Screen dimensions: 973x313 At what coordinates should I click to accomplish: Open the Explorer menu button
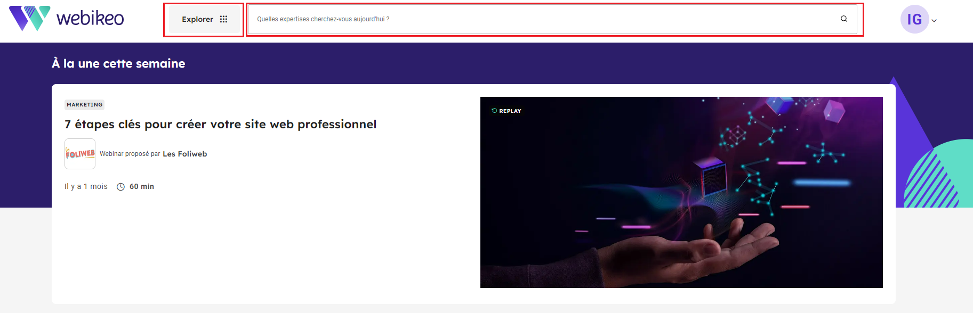point(204,20)
